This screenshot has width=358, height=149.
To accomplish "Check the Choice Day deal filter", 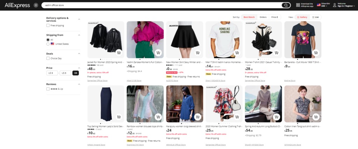I will [x=48, y=58].
